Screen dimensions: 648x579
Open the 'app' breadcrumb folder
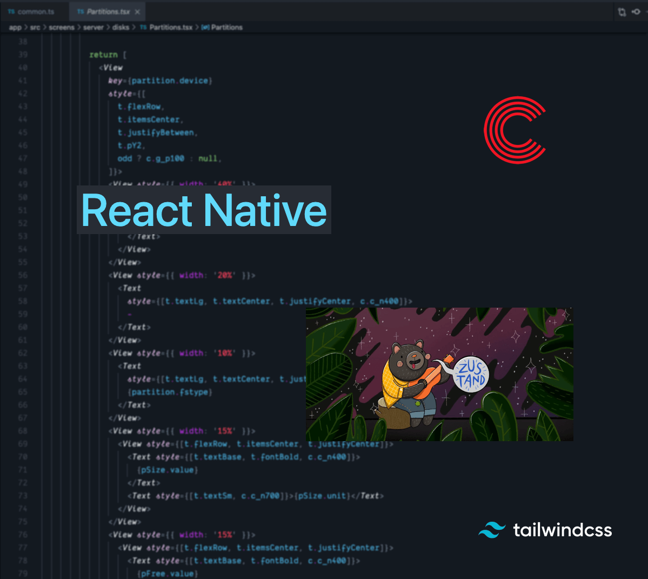tap(15, 27)
